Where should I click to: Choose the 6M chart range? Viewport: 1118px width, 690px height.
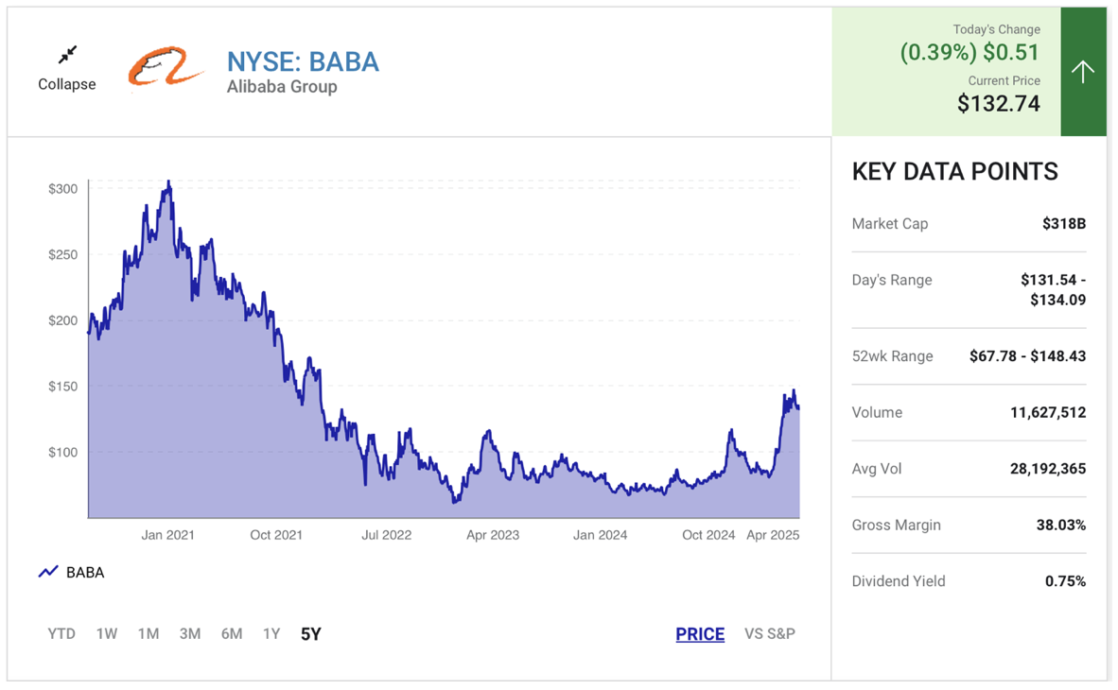(x=232, y=633)
